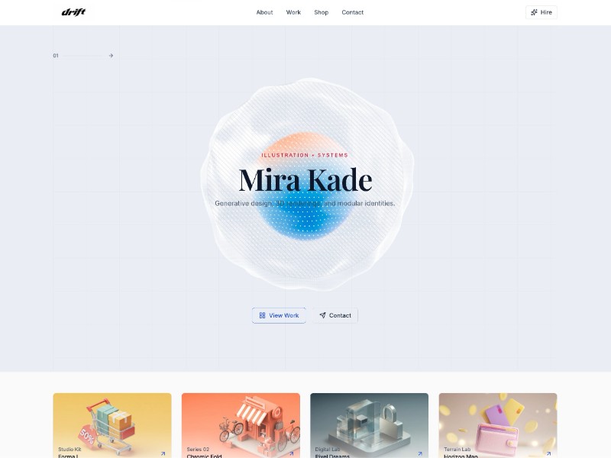Click the grid icon in the View Work button
The image size is (611, 458).
[262, 315]
